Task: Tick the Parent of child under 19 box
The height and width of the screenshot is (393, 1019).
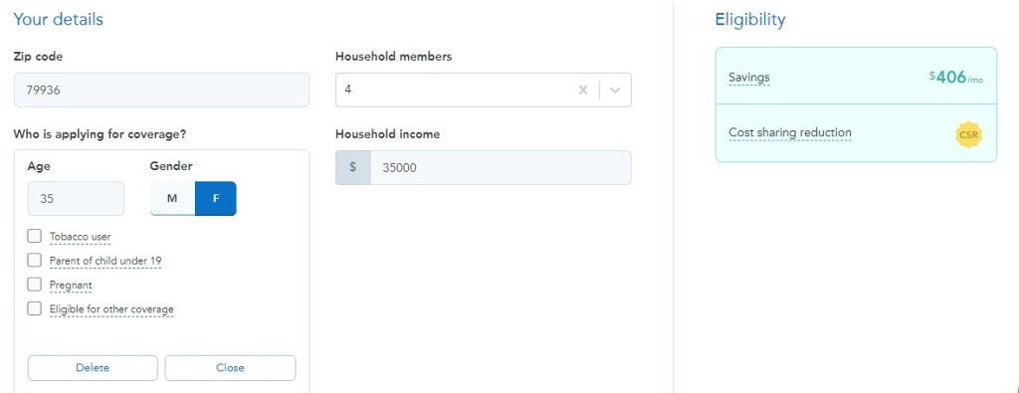Action: (x=35, y=260)
